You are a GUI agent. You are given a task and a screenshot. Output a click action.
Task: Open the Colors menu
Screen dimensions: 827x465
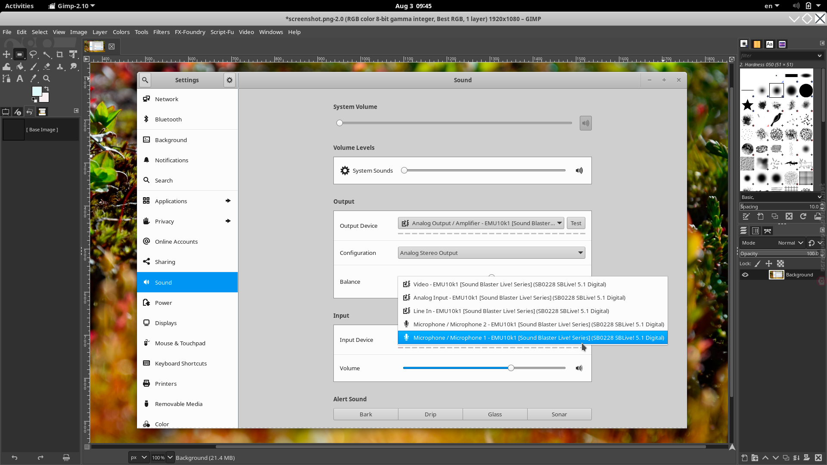[x=121, y=32]
